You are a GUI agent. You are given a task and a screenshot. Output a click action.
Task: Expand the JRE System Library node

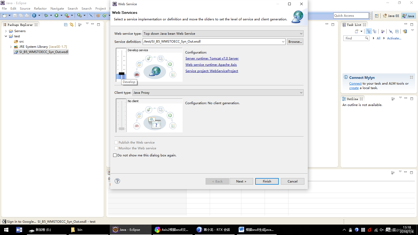pyautogui.click(x=11, y=47)
